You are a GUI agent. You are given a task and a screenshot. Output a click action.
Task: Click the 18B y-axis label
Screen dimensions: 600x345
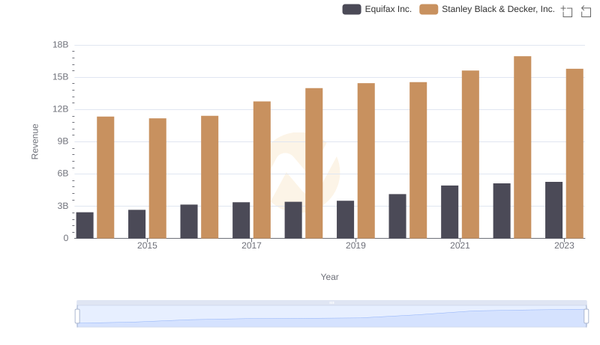pos(61,45)
